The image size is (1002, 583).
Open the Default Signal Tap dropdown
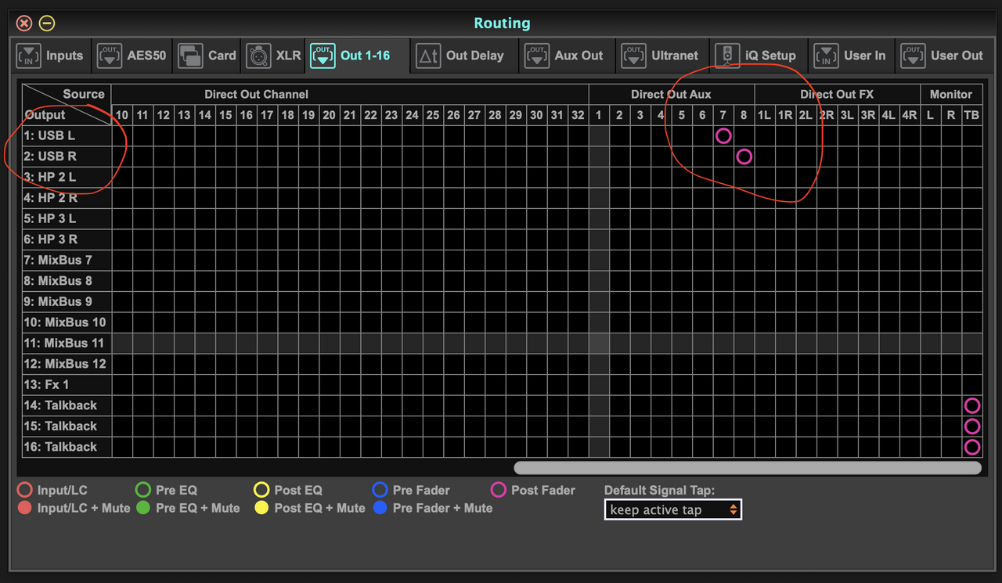pyautogui.click(x=673, y=509)
